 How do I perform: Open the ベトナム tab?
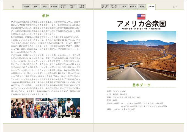tap(54, 7)
